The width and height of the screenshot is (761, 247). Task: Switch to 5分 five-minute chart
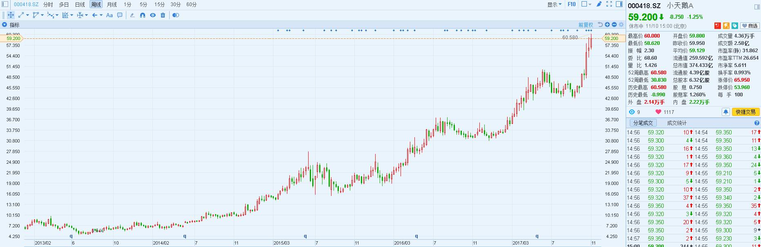click(x=143, y=4)
